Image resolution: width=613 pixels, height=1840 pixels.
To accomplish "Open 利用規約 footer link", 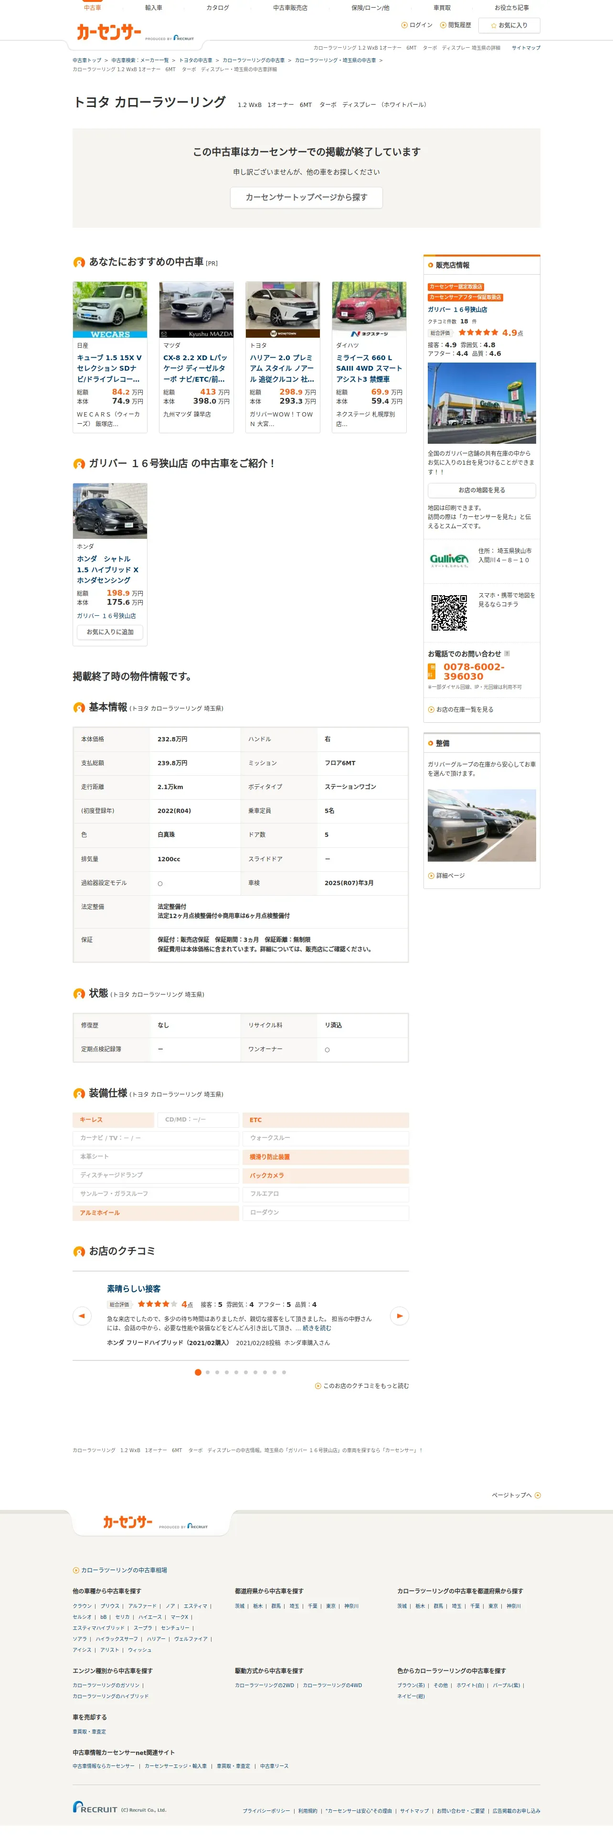I will click(307, 1811).
